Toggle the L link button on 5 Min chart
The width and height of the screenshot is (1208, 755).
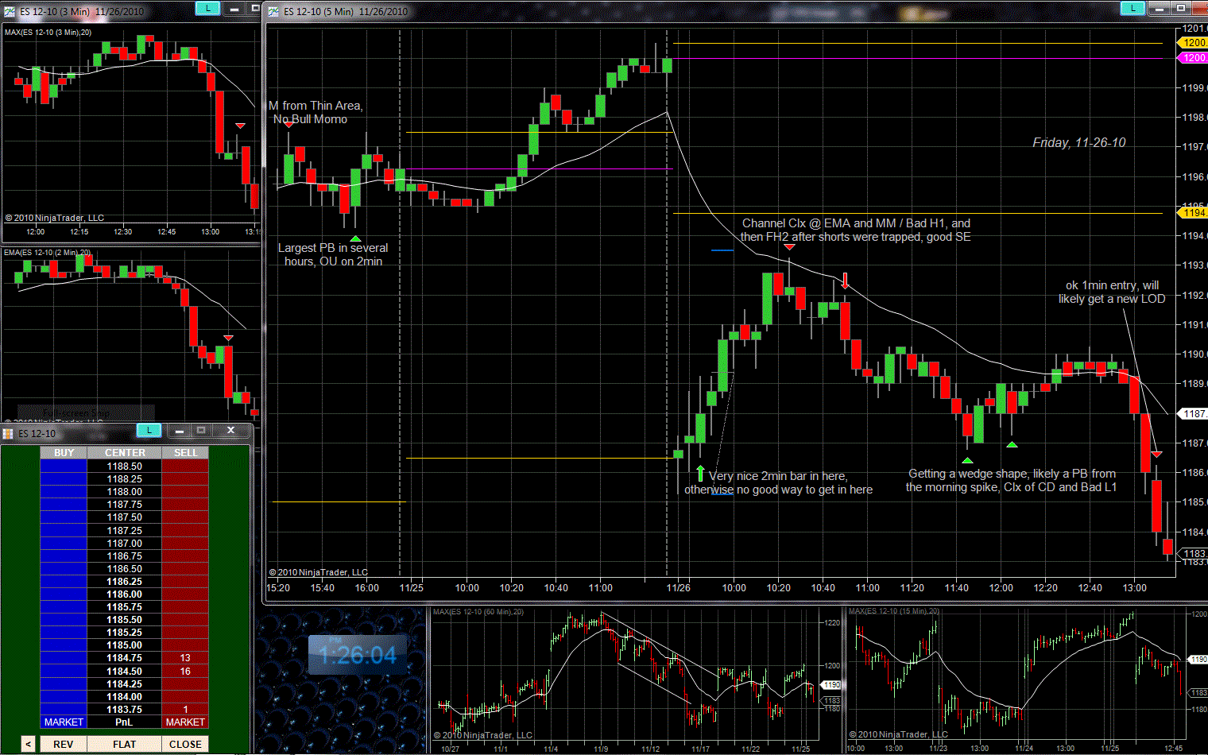pyautogui.click(x=1132, y=8)
